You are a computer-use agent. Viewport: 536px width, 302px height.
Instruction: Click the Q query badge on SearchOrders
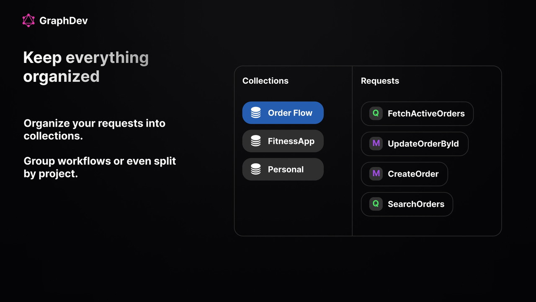click(x=376, y=204)
